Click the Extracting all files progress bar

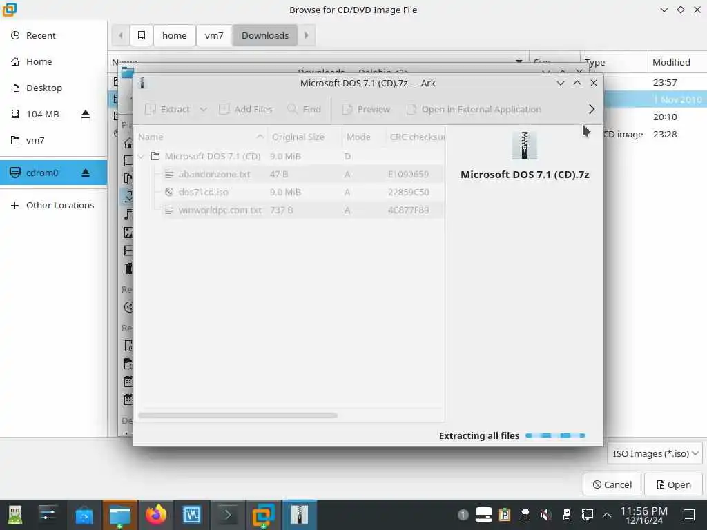click(556, 435)
